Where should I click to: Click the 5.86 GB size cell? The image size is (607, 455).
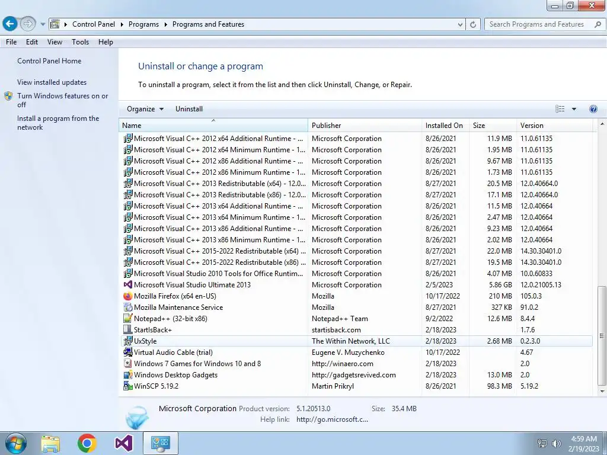pyautogui.click(x=500, y=285)
